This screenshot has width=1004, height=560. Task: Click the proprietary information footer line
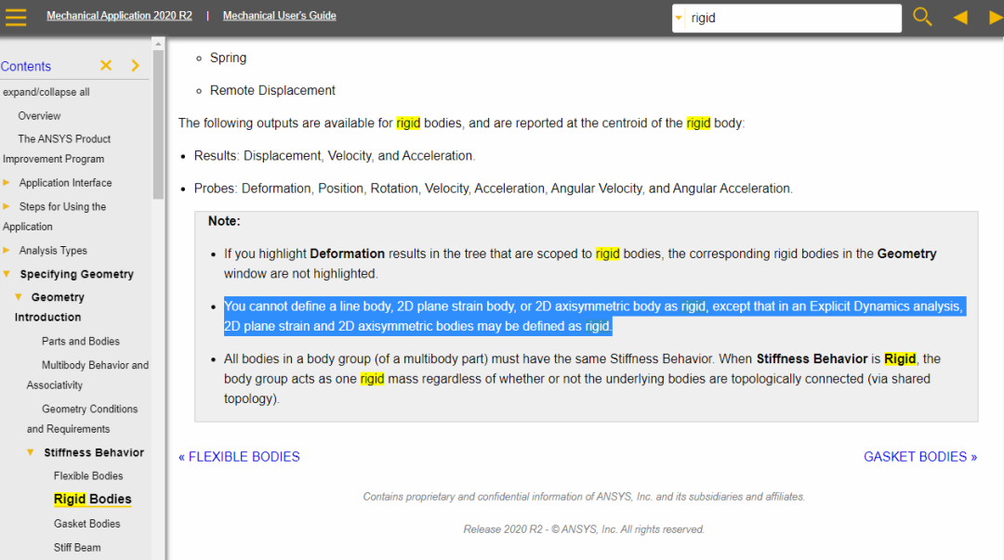[x=584, y=497]
